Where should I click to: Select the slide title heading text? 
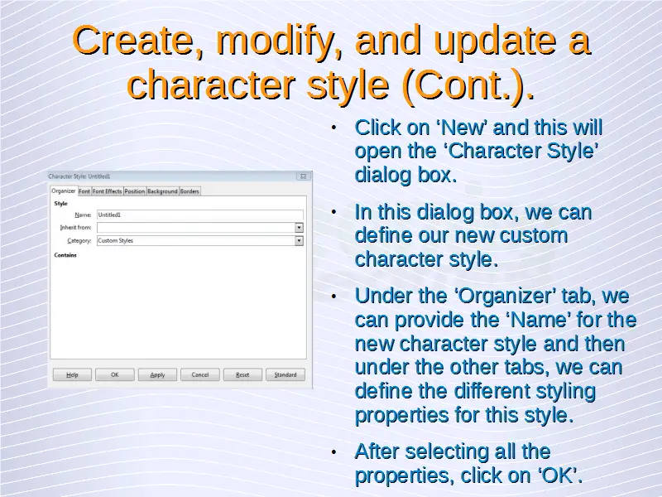pos(331,62)
